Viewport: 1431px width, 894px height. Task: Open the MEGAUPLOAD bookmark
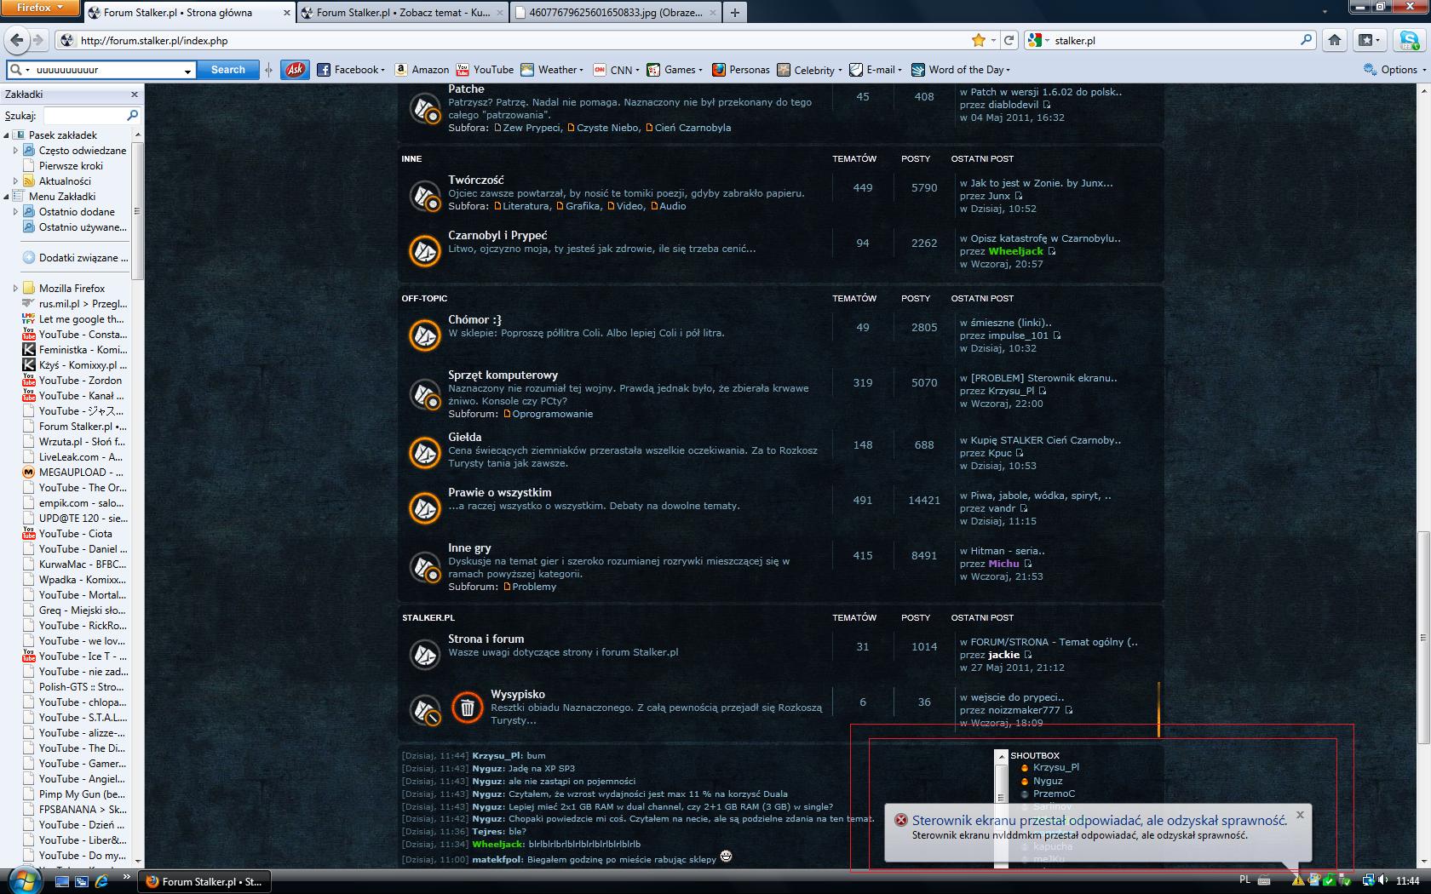coord(73,473)
